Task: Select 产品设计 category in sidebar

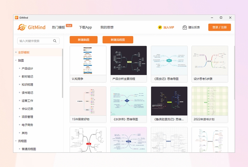Action: click(27, 69)
